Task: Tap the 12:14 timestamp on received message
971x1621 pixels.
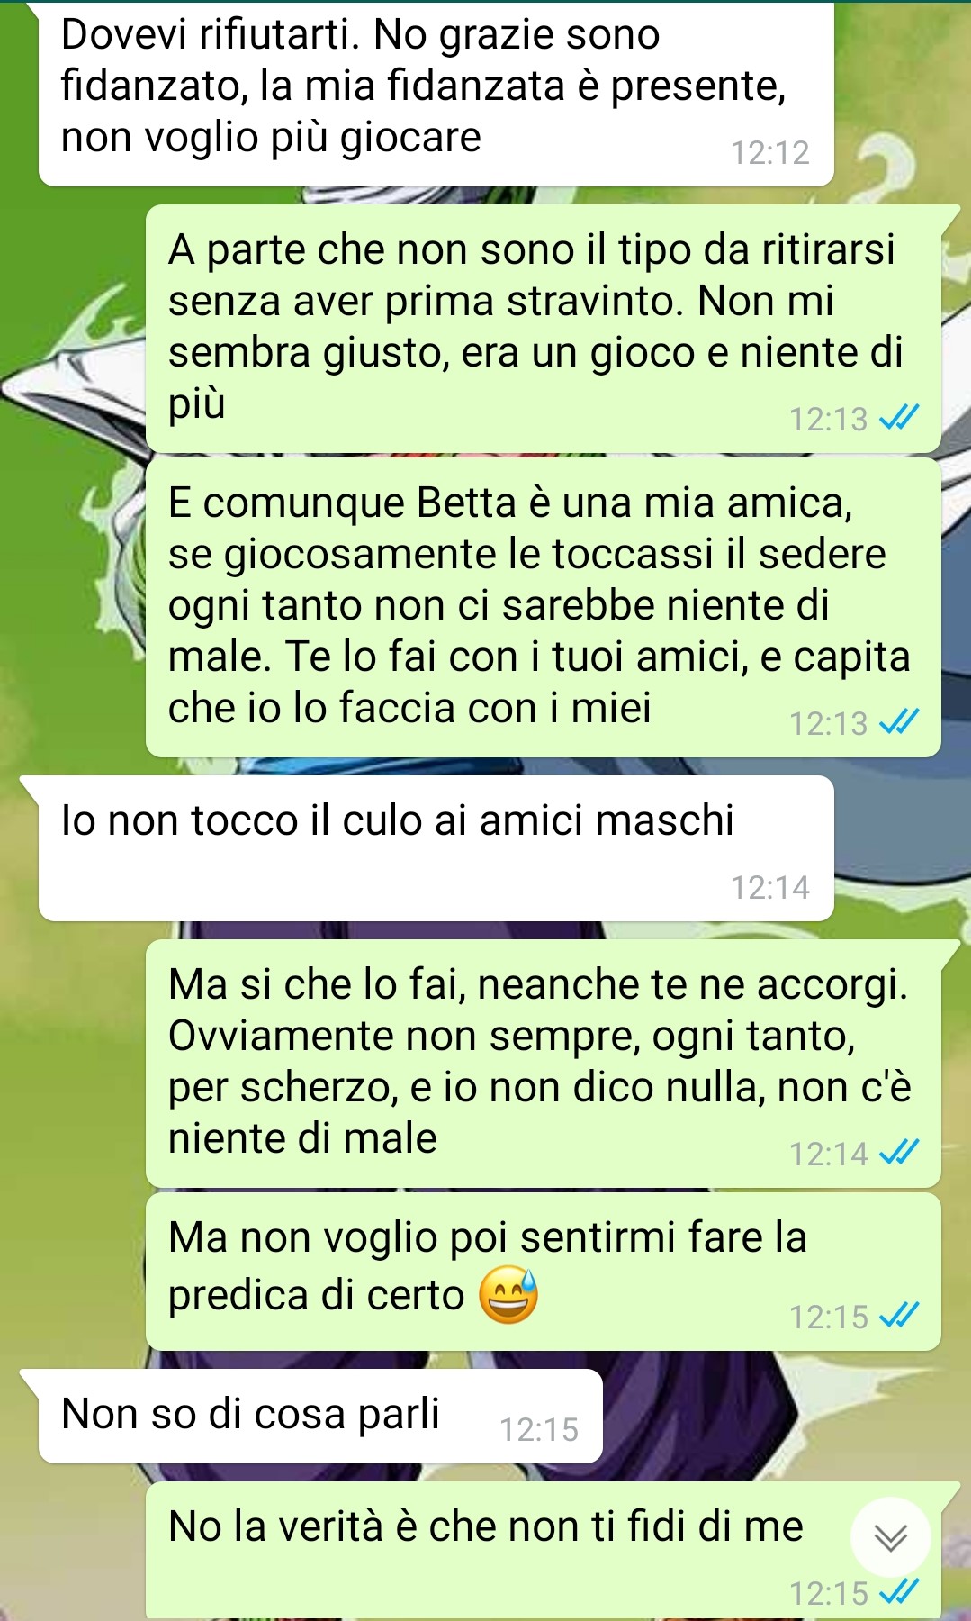Action: 770,888
